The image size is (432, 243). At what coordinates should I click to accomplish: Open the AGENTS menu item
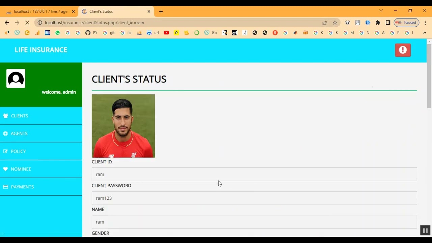click(x=41, y=134)
